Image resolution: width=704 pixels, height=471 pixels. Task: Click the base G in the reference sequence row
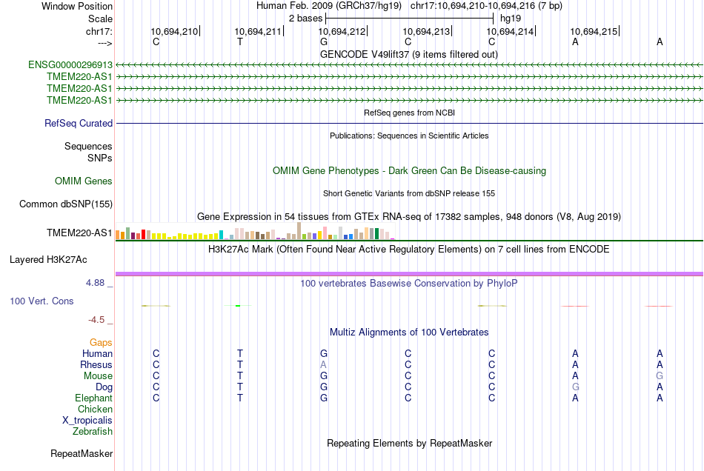pos(324,41)
